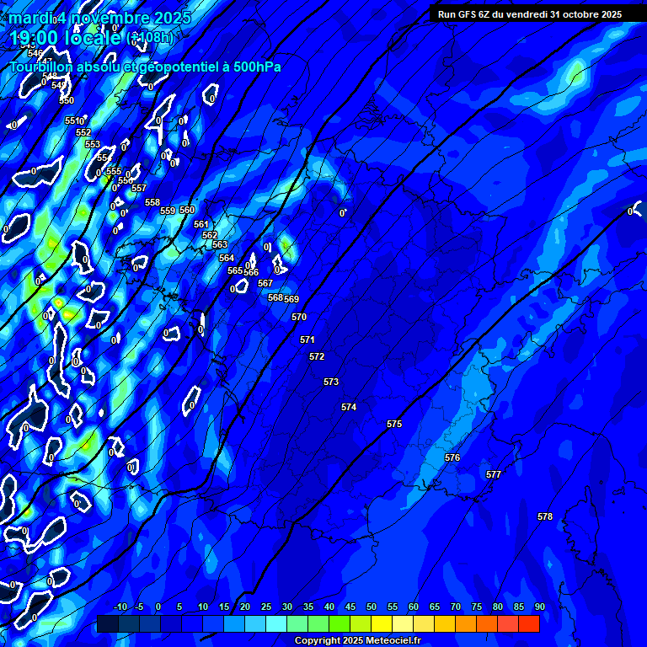This screenshot has height=647, width=647.
Task: Click the 576 geopotential contour label
Action: (x=452, y=458)
